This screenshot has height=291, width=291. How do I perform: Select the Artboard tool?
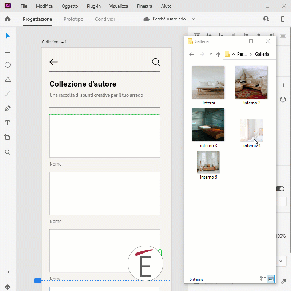click(7, 137)
